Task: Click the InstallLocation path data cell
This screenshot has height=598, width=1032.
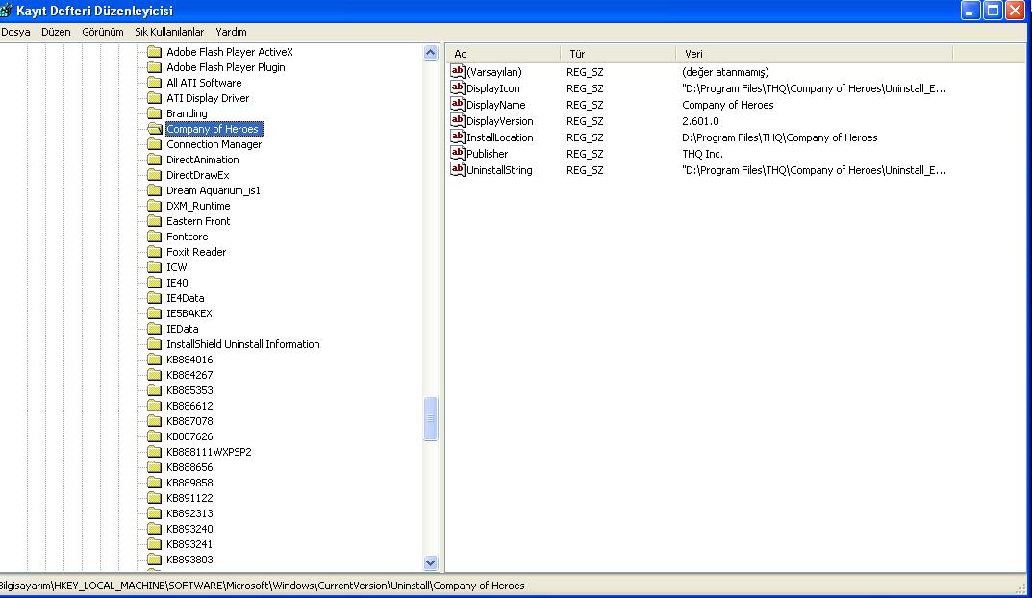Action: point(779,137)
